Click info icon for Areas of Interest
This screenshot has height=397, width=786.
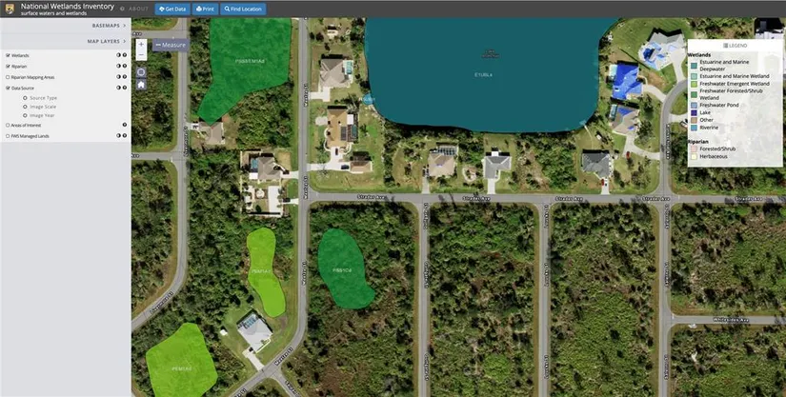point(125,125)
